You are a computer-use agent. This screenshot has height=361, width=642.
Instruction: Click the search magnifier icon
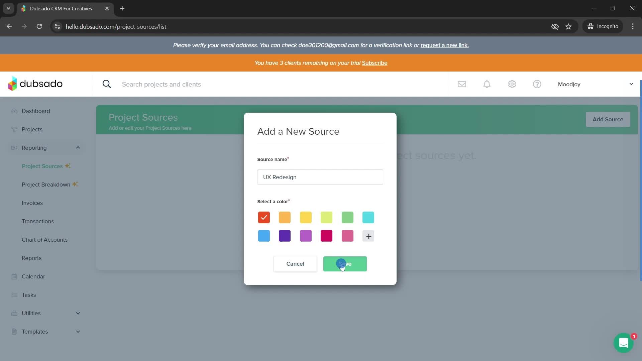point(107,84)
